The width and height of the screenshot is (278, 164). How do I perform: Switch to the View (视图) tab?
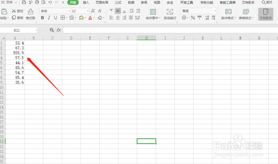(157, 2)
